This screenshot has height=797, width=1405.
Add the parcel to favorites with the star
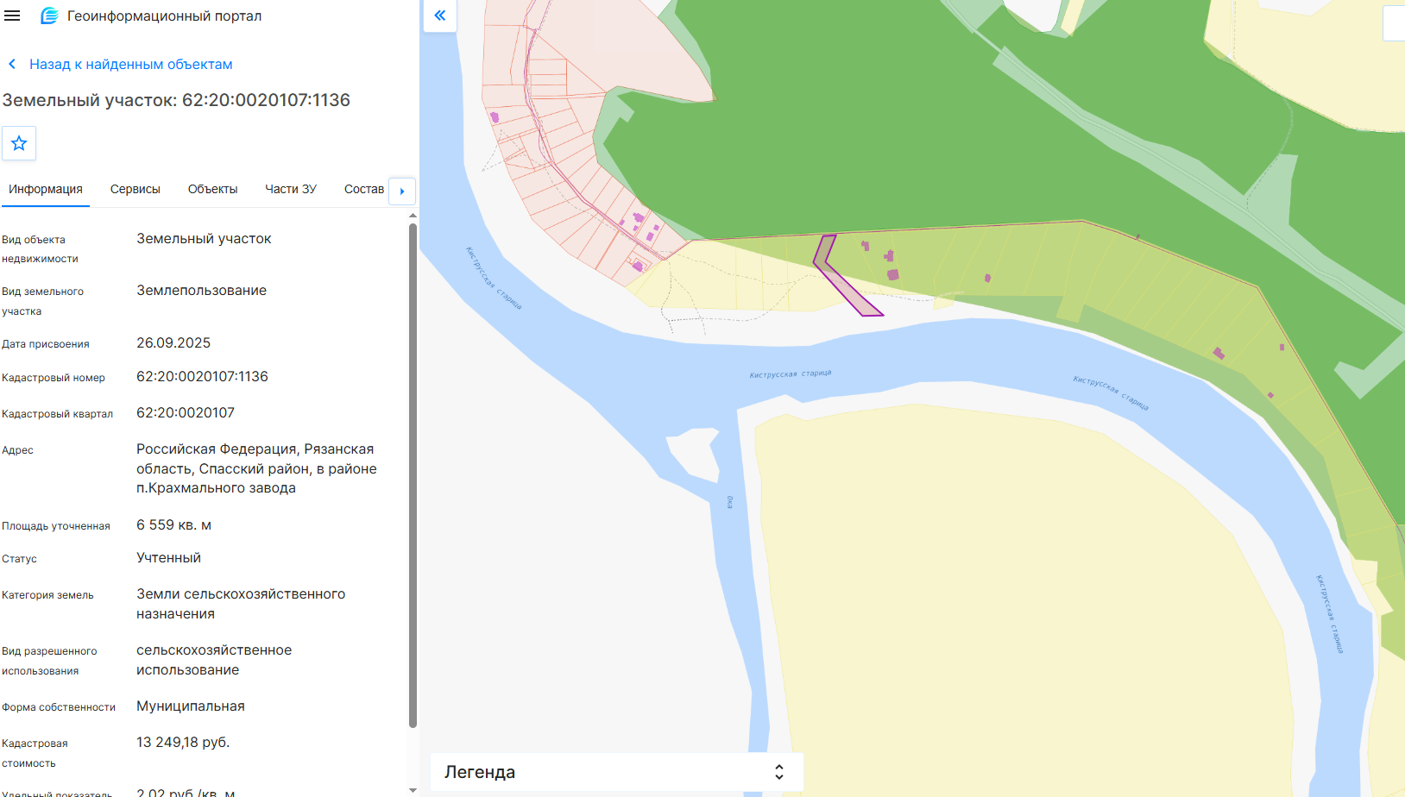pos(19,143)
